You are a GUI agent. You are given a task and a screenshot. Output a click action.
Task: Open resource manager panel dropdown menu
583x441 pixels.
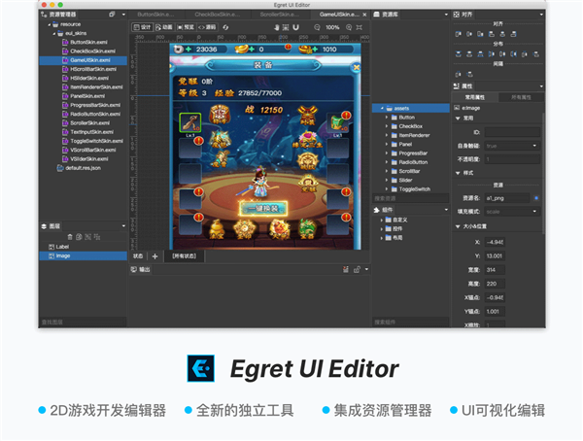tap(123, 15)
